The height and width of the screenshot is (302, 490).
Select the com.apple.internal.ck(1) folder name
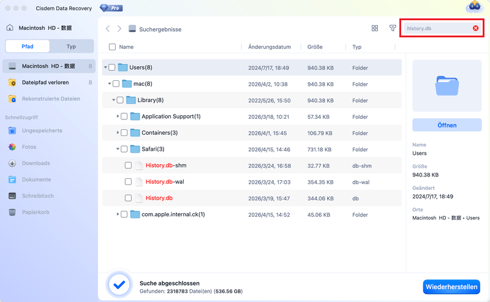click(173, 214)
